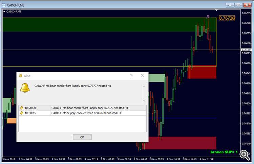Select the 10:08:15 alert row
This screenshot has height=164, width=254.
coord(82,113)
